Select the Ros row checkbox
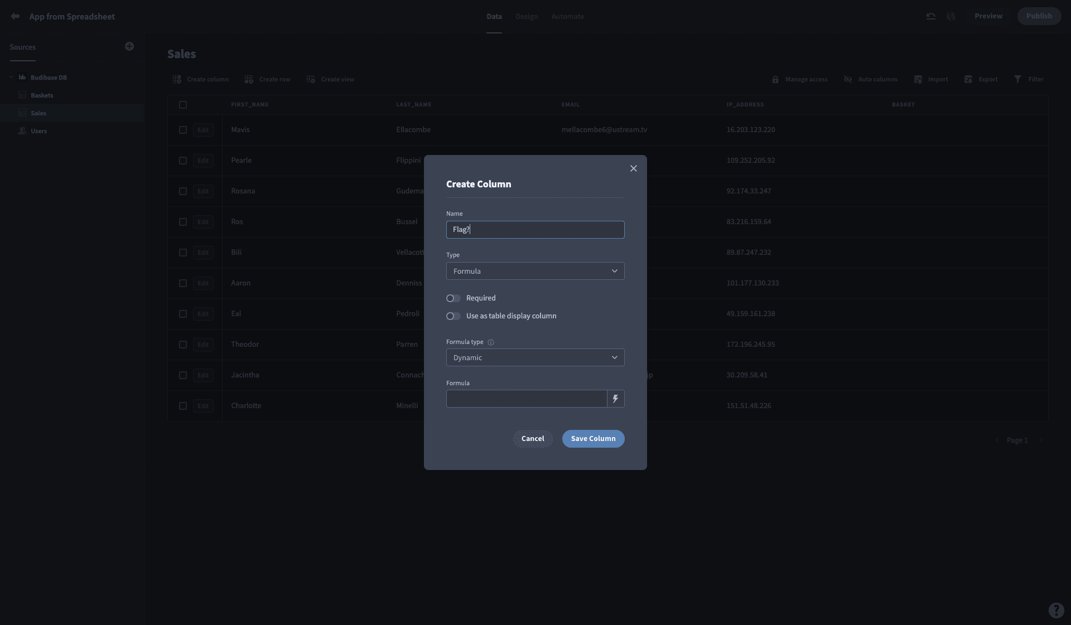 [x=183, y=222]
